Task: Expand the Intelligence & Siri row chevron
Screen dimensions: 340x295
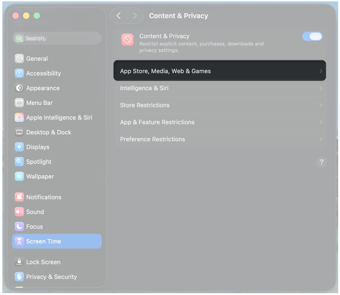Action: [321, 88]
